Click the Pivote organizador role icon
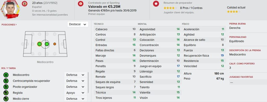 click(6, 87)
